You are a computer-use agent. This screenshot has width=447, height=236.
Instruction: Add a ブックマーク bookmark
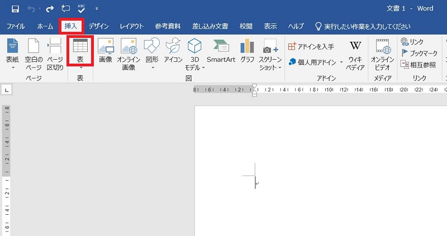point(420,53)
